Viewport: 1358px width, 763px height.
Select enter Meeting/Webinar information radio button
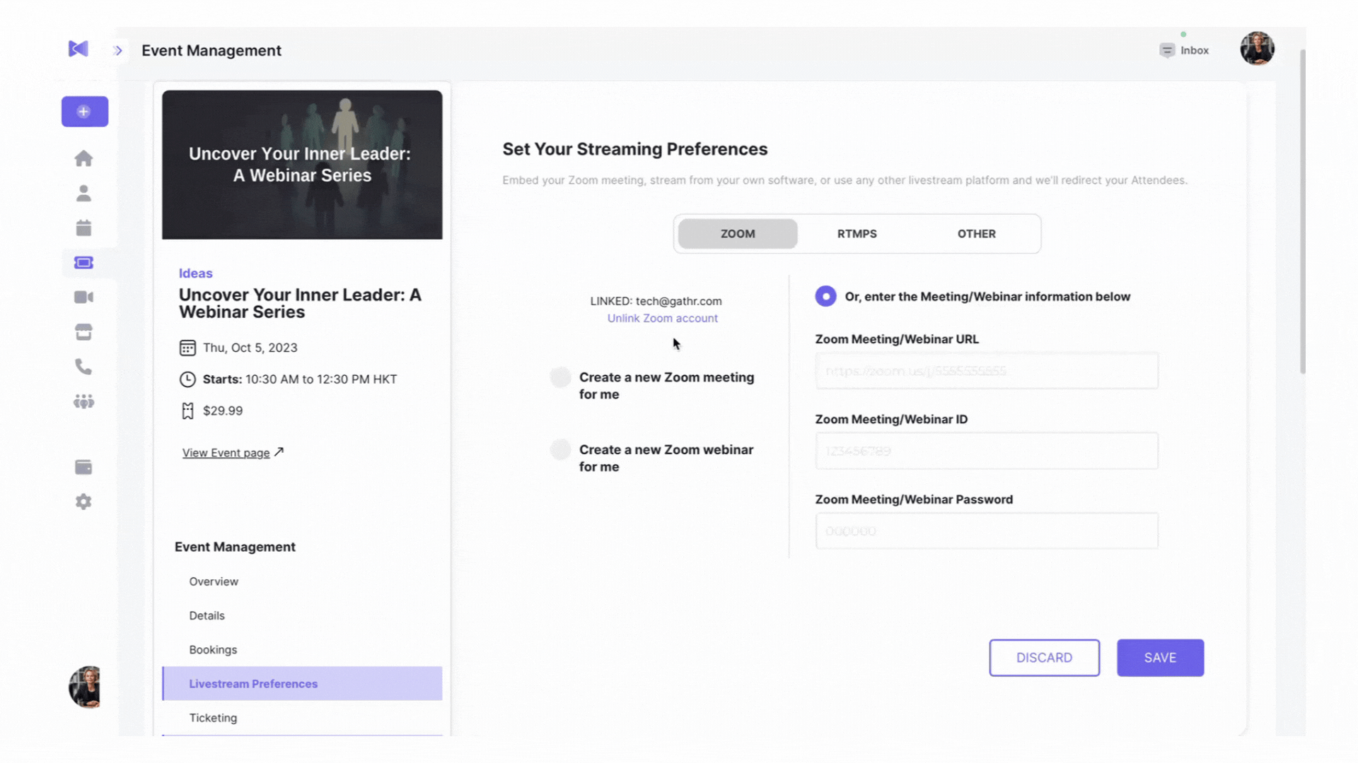(x=825, y=296)
